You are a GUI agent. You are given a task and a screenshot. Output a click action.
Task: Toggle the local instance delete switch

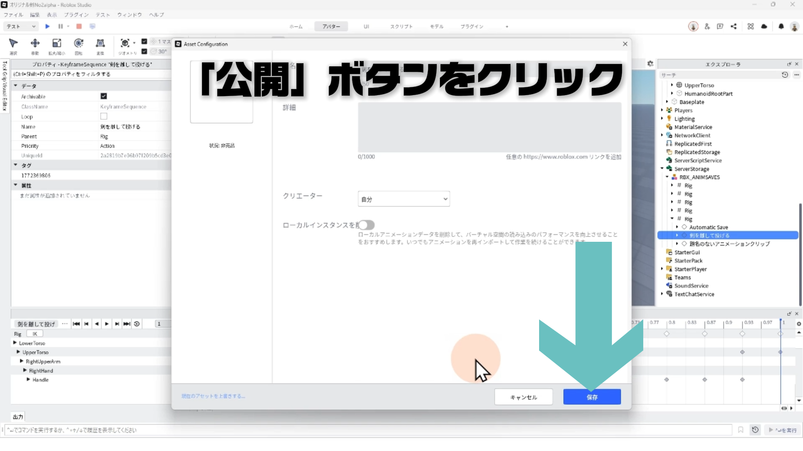pyautogui.click(x=366, y=225)
